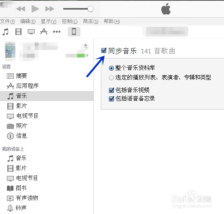This screenshot has width=224, height=214.
Task: Uncheck the 同步音乐 checkbox
Action: pos(104,50)
